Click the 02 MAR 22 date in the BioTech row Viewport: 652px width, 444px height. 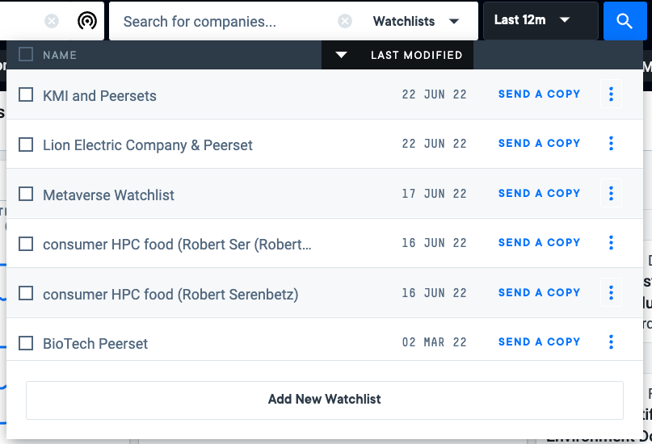click(434, 342)
